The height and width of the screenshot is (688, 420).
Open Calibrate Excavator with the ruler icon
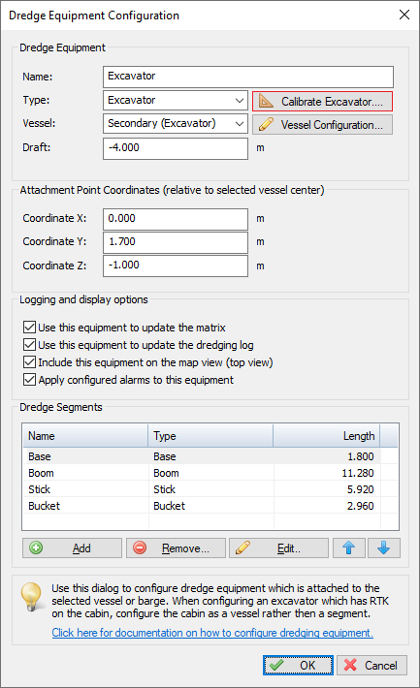click(x=322, y=102)
